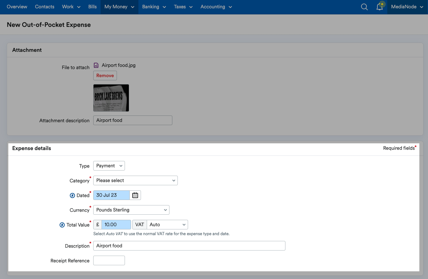Edit the Attachment description text box

[x=132, y=120]
